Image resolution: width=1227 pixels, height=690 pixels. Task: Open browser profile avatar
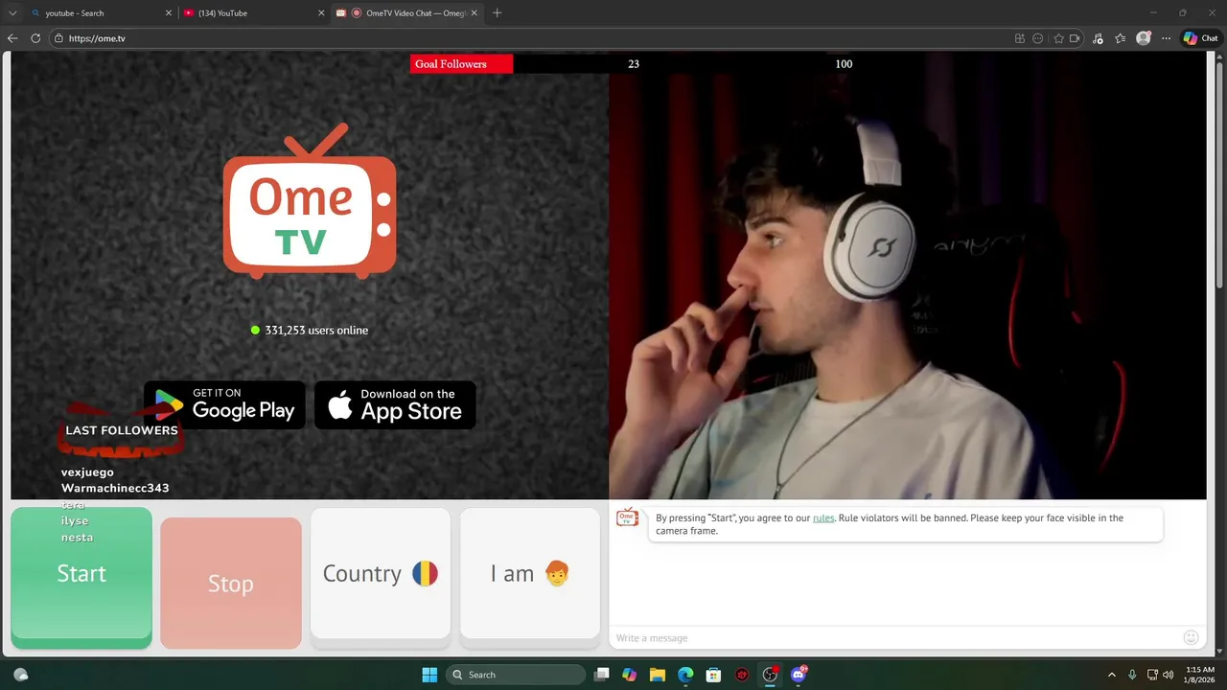point(1144,38)
